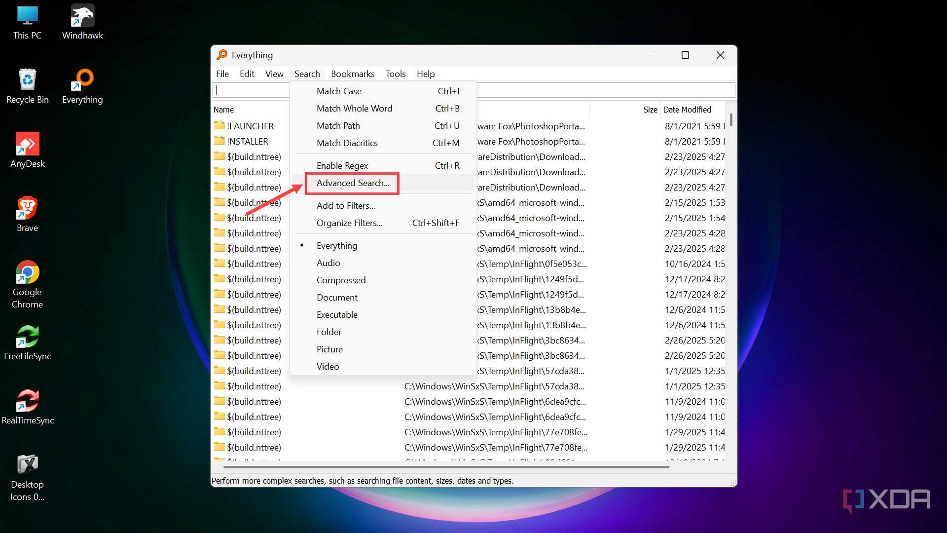
Task: Choose the Picture filter
Action: coord(383,349)
